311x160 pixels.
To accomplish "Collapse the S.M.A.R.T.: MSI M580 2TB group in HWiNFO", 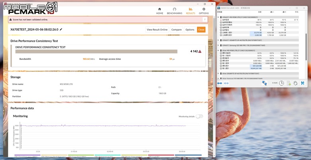I will click(x=218, y=17).
